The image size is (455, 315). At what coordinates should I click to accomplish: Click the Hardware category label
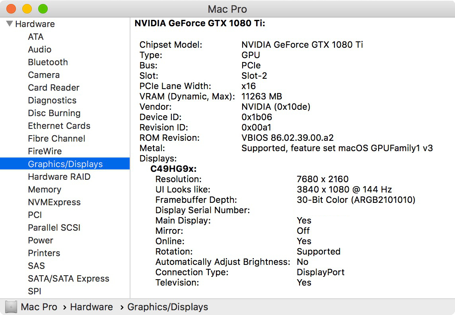(x=35, y=24)
